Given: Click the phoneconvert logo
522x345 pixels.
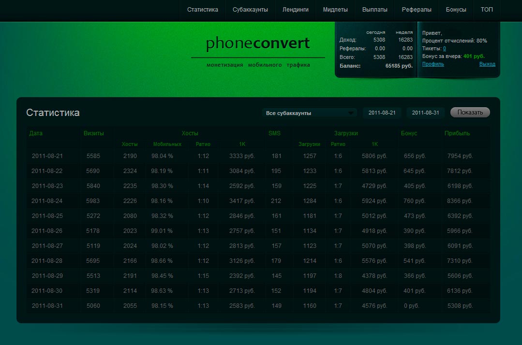Looking at the screenshot, I should tap(258, 43).
